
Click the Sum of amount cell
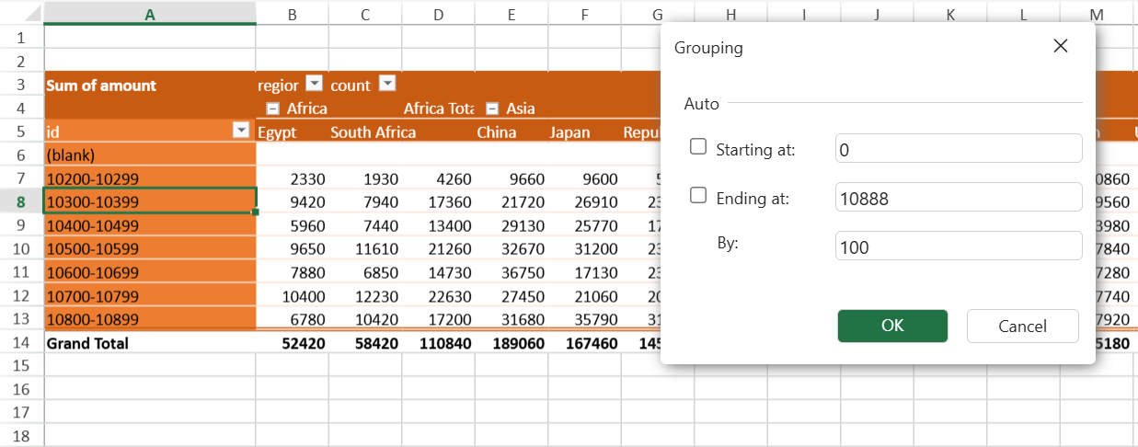(150, 86)
